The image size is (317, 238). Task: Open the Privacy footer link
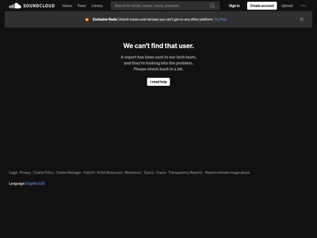coord(25,173)
